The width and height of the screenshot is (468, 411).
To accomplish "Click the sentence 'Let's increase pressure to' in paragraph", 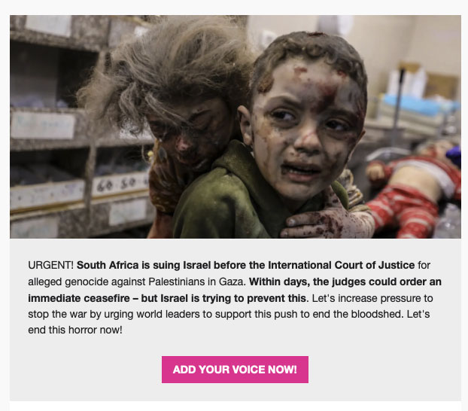I will (x=372, y=298).
